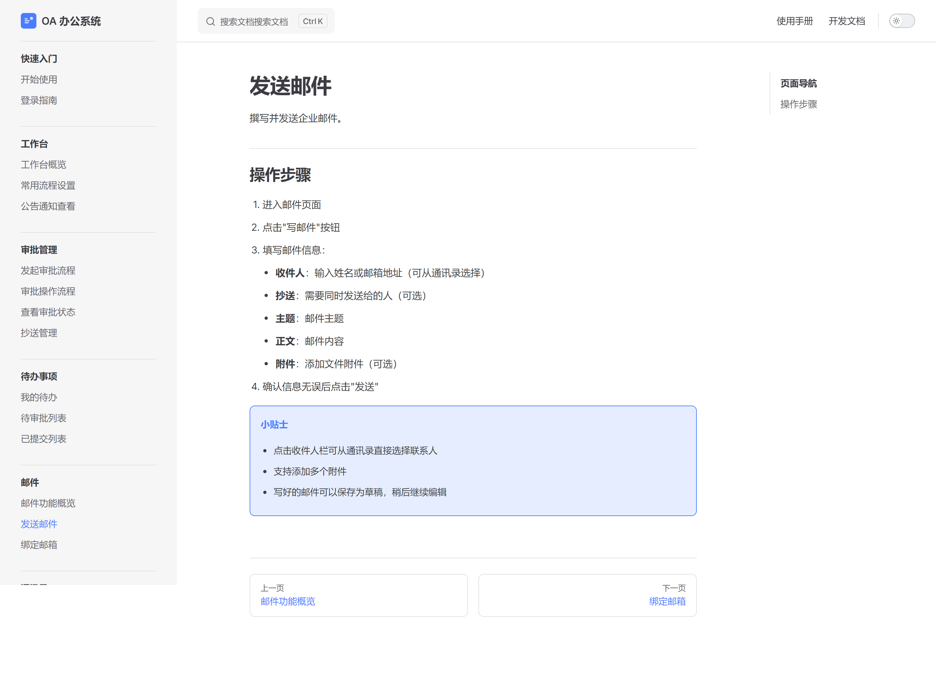Go to previous page 邮件功能概览
The image size is (936, 700).
click(358, 595)
